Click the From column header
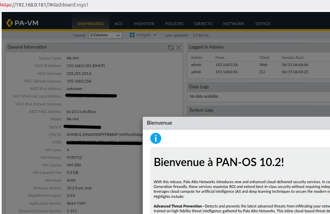The height and width of the screenshot is (214, 330). click(219, 58)
